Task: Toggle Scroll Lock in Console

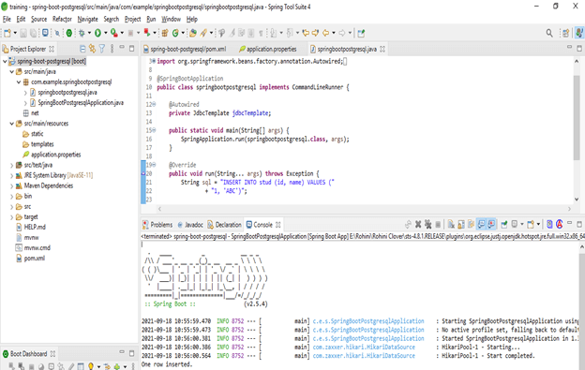Action: 461,224
